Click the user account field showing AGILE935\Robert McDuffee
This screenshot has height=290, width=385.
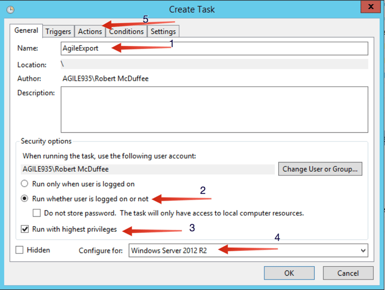coord(148,169)
